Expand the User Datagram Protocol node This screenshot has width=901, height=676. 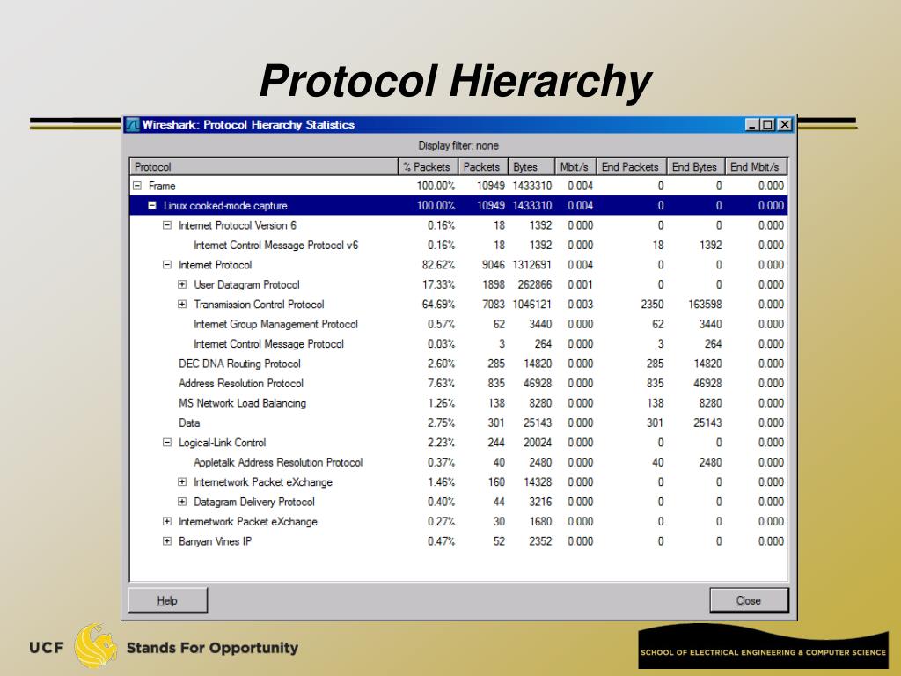point(182,284)
